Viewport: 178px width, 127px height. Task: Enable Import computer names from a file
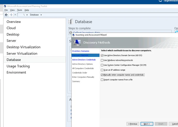click(x=102, y=80)
